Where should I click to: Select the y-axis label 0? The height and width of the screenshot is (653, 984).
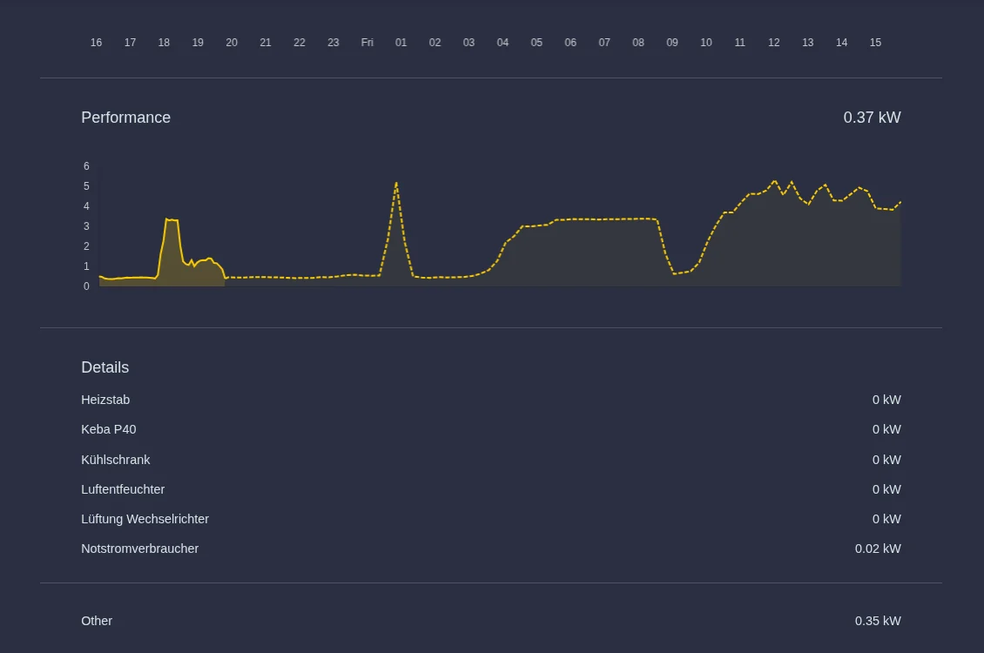(x=86, y=286)
